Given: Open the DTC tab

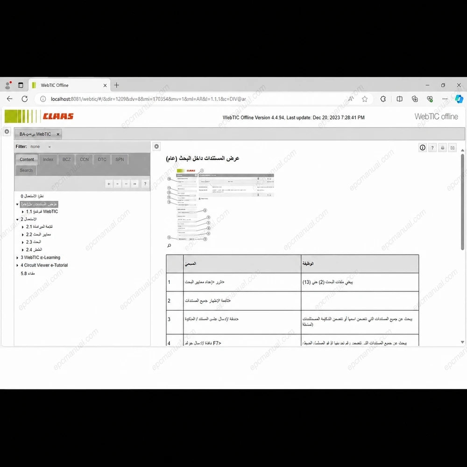Looking at the screenshot, I should pyautogui.click(x=102, y=159).
